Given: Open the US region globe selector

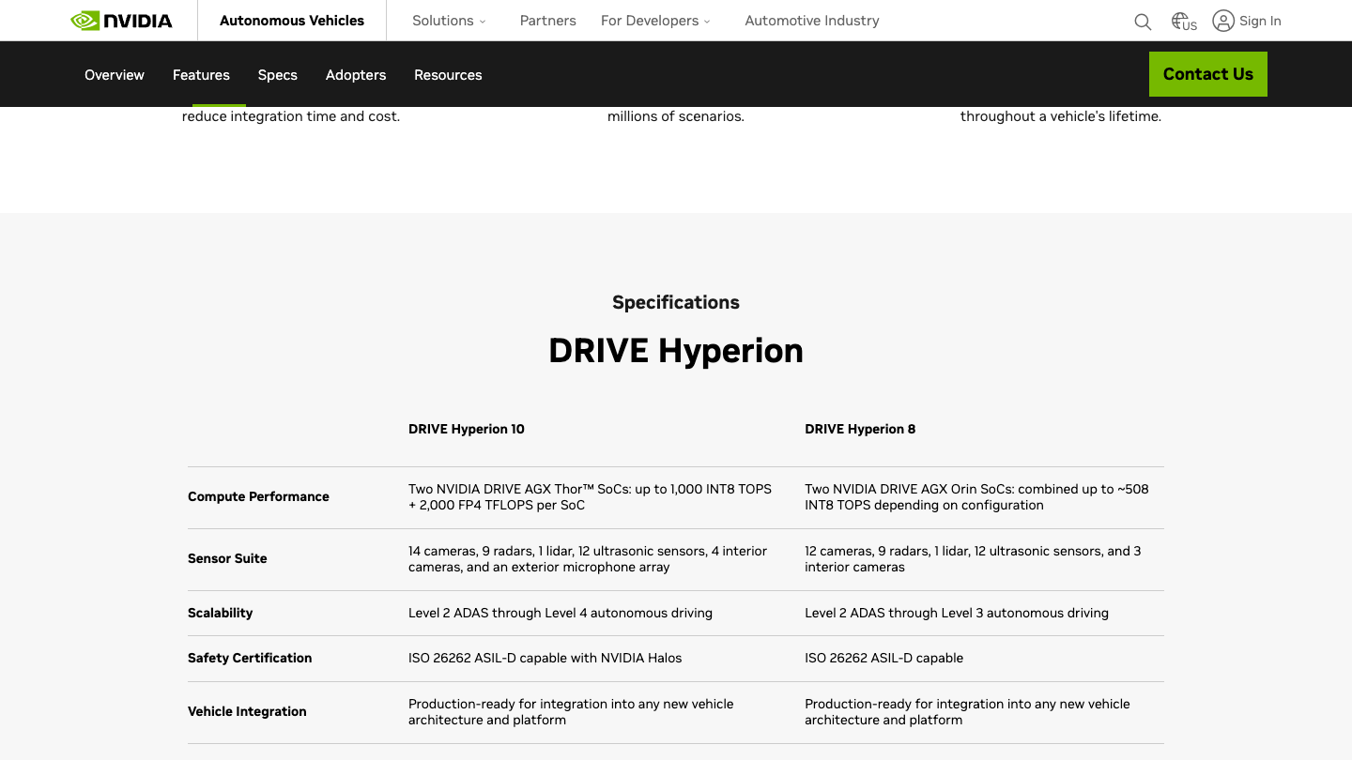Looking at the screenshot, I should [1184, 22].
